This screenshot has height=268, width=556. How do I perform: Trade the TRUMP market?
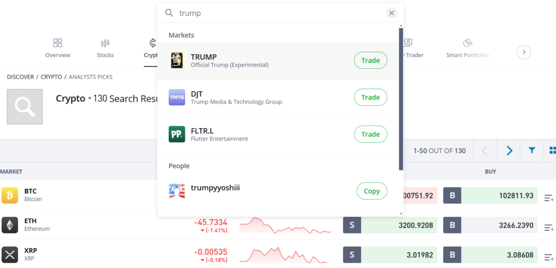pyautogui.click(x=370, y=60)
